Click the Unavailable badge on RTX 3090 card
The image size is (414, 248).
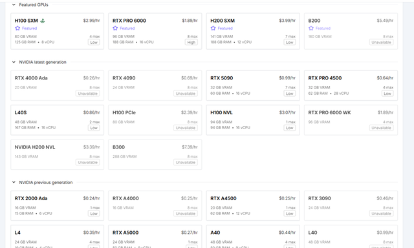[381, 214]
